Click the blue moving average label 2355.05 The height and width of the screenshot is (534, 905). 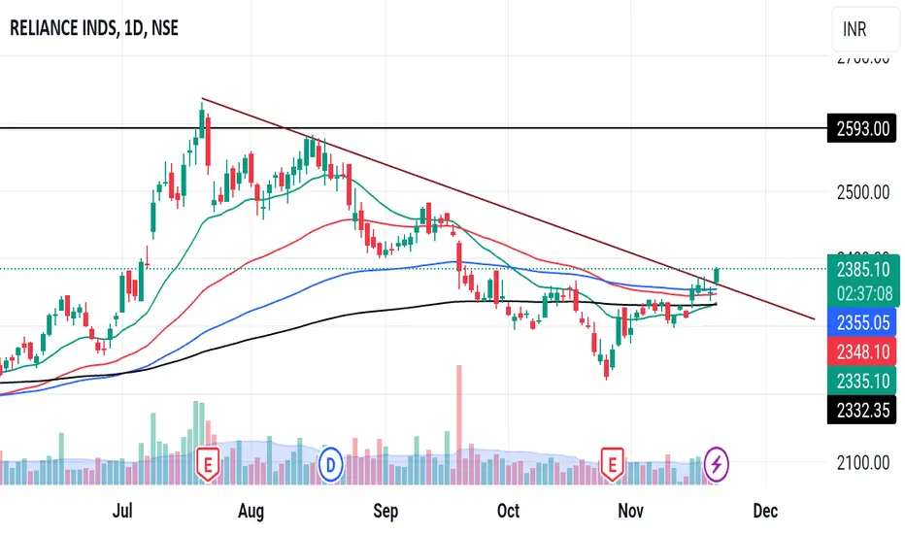[x=862, y=322]
